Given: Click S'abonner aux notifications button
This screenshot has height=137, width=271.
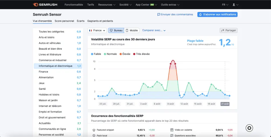Looking at the screenshot, I should pos(217,14).
